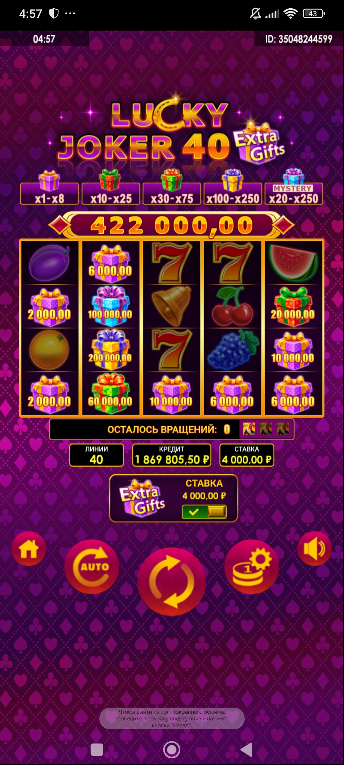Image resolution: width=344 pixels, height=765 pixels.
Task: Toggle the Extra Gifts green checkmark switch
Action: pyautogui.click(x=204, y=512)
